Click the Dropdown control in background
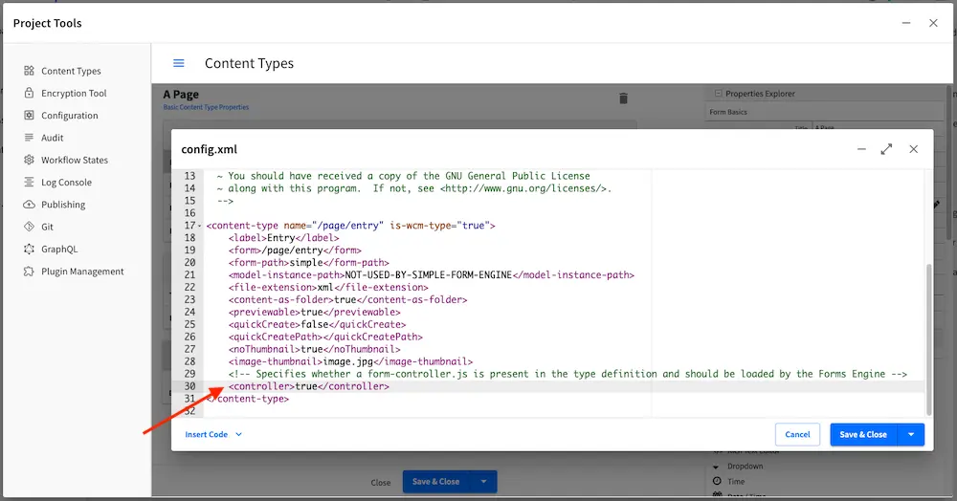Screen dimensions: 957x501 tap(745, 467)
